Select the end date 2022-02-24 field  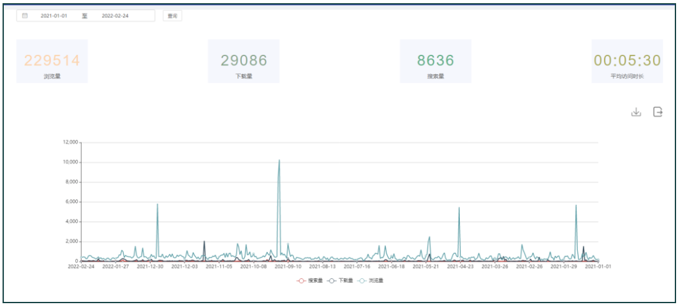(115, 16)
